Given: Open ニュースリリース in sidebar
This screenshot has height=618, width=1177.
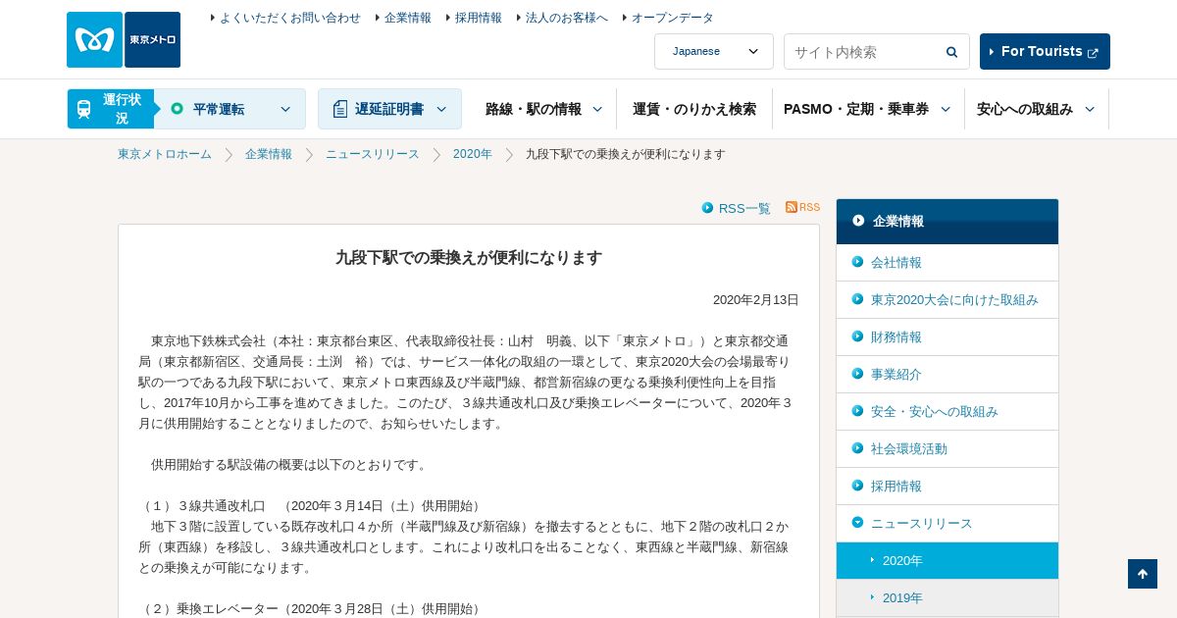Looking at the screenshot, I should click(922, 523).
